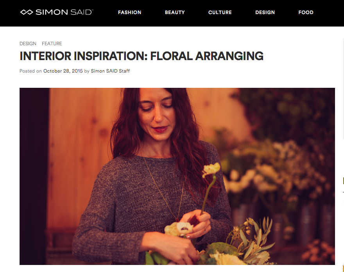This screenshot has width=344, height=272.
Task: Click the gray sidebar panel at right edge
Action: 343,89
